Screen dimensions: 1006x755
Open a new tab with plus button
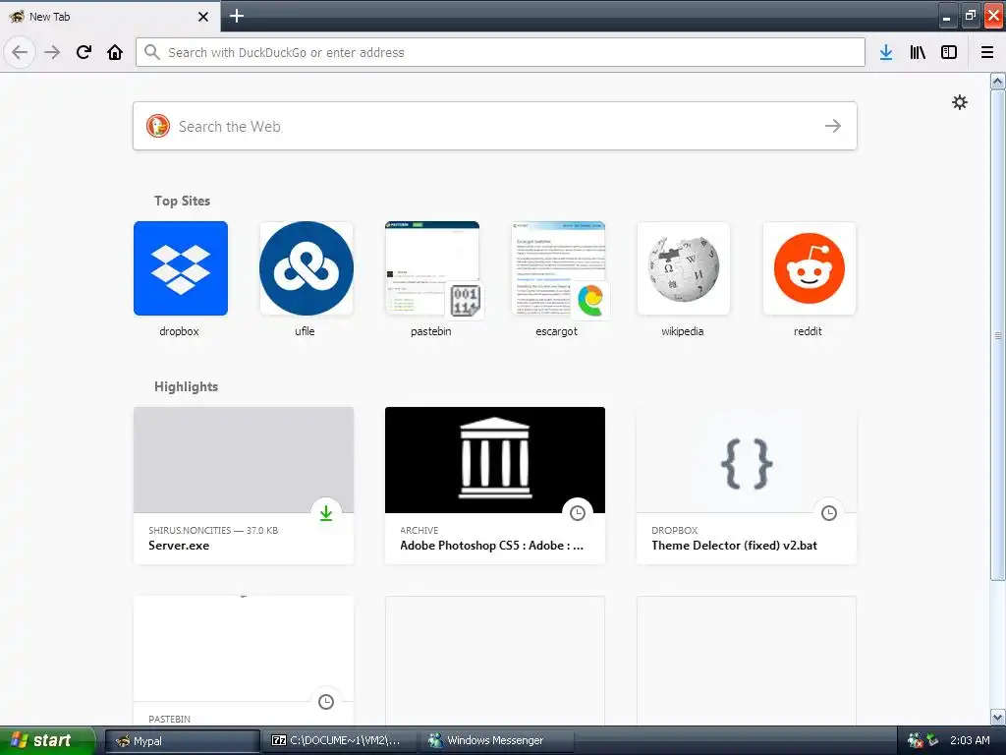[236, 16]
